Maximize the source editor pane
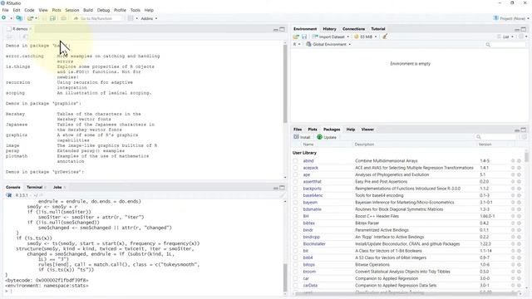532x299 pixels. 283,30
